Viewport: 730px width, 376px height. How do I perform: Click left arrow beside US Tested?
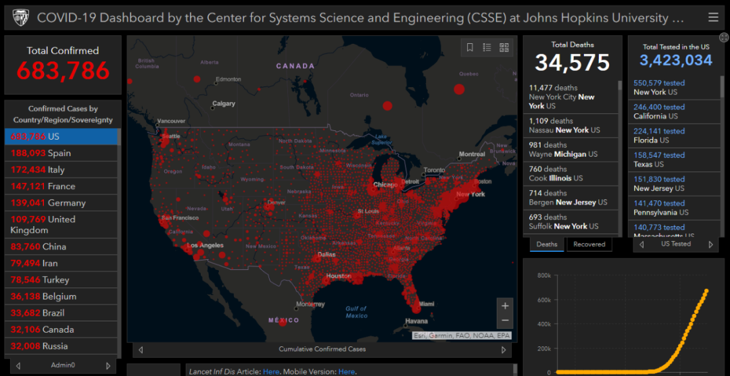641,244
